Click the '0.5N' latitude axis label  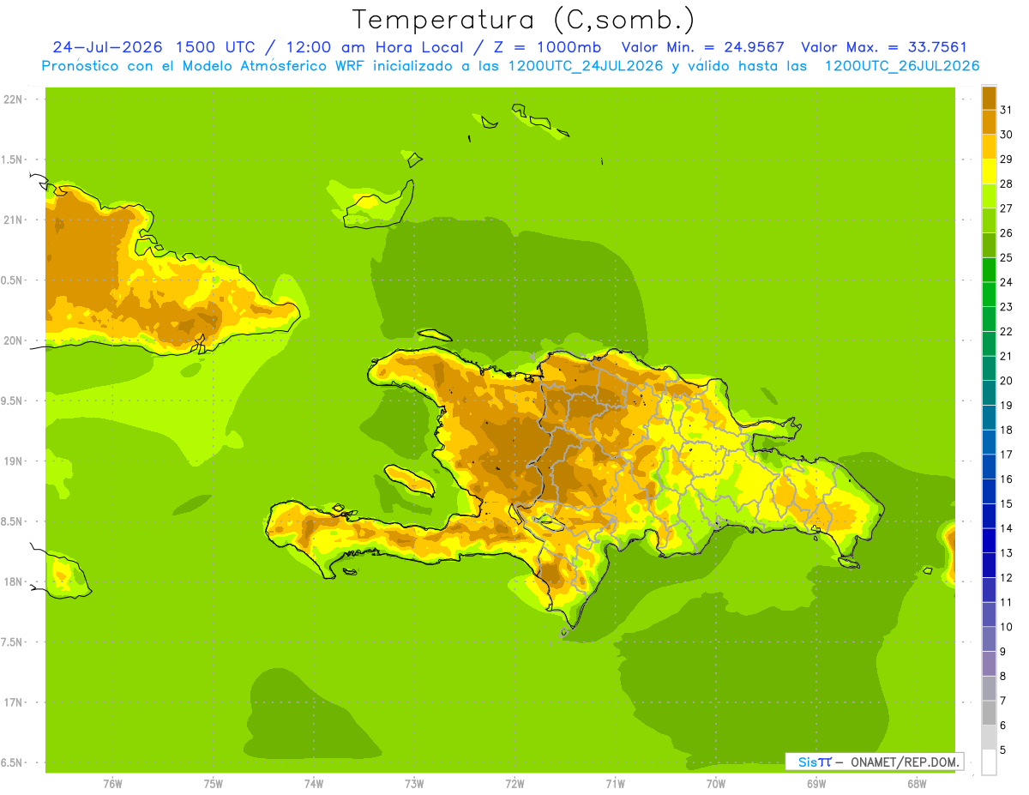13,280
